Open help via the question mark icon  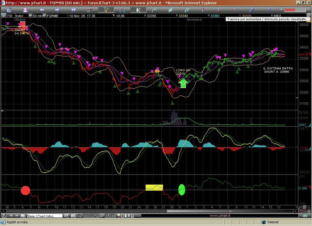(269, 10)
